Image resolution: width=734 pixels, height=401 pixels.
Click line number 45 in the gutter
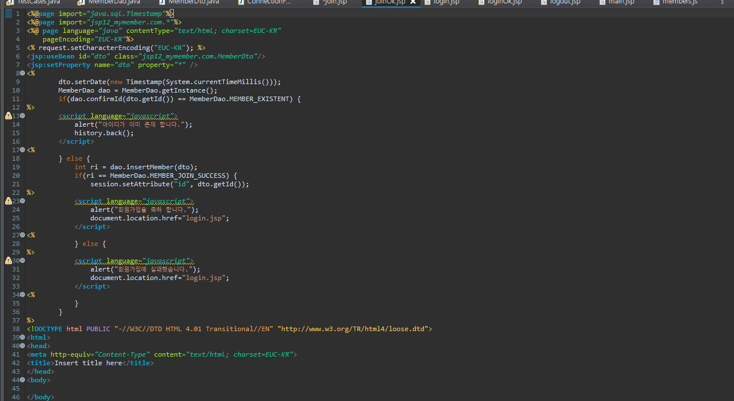coord(16,389)
